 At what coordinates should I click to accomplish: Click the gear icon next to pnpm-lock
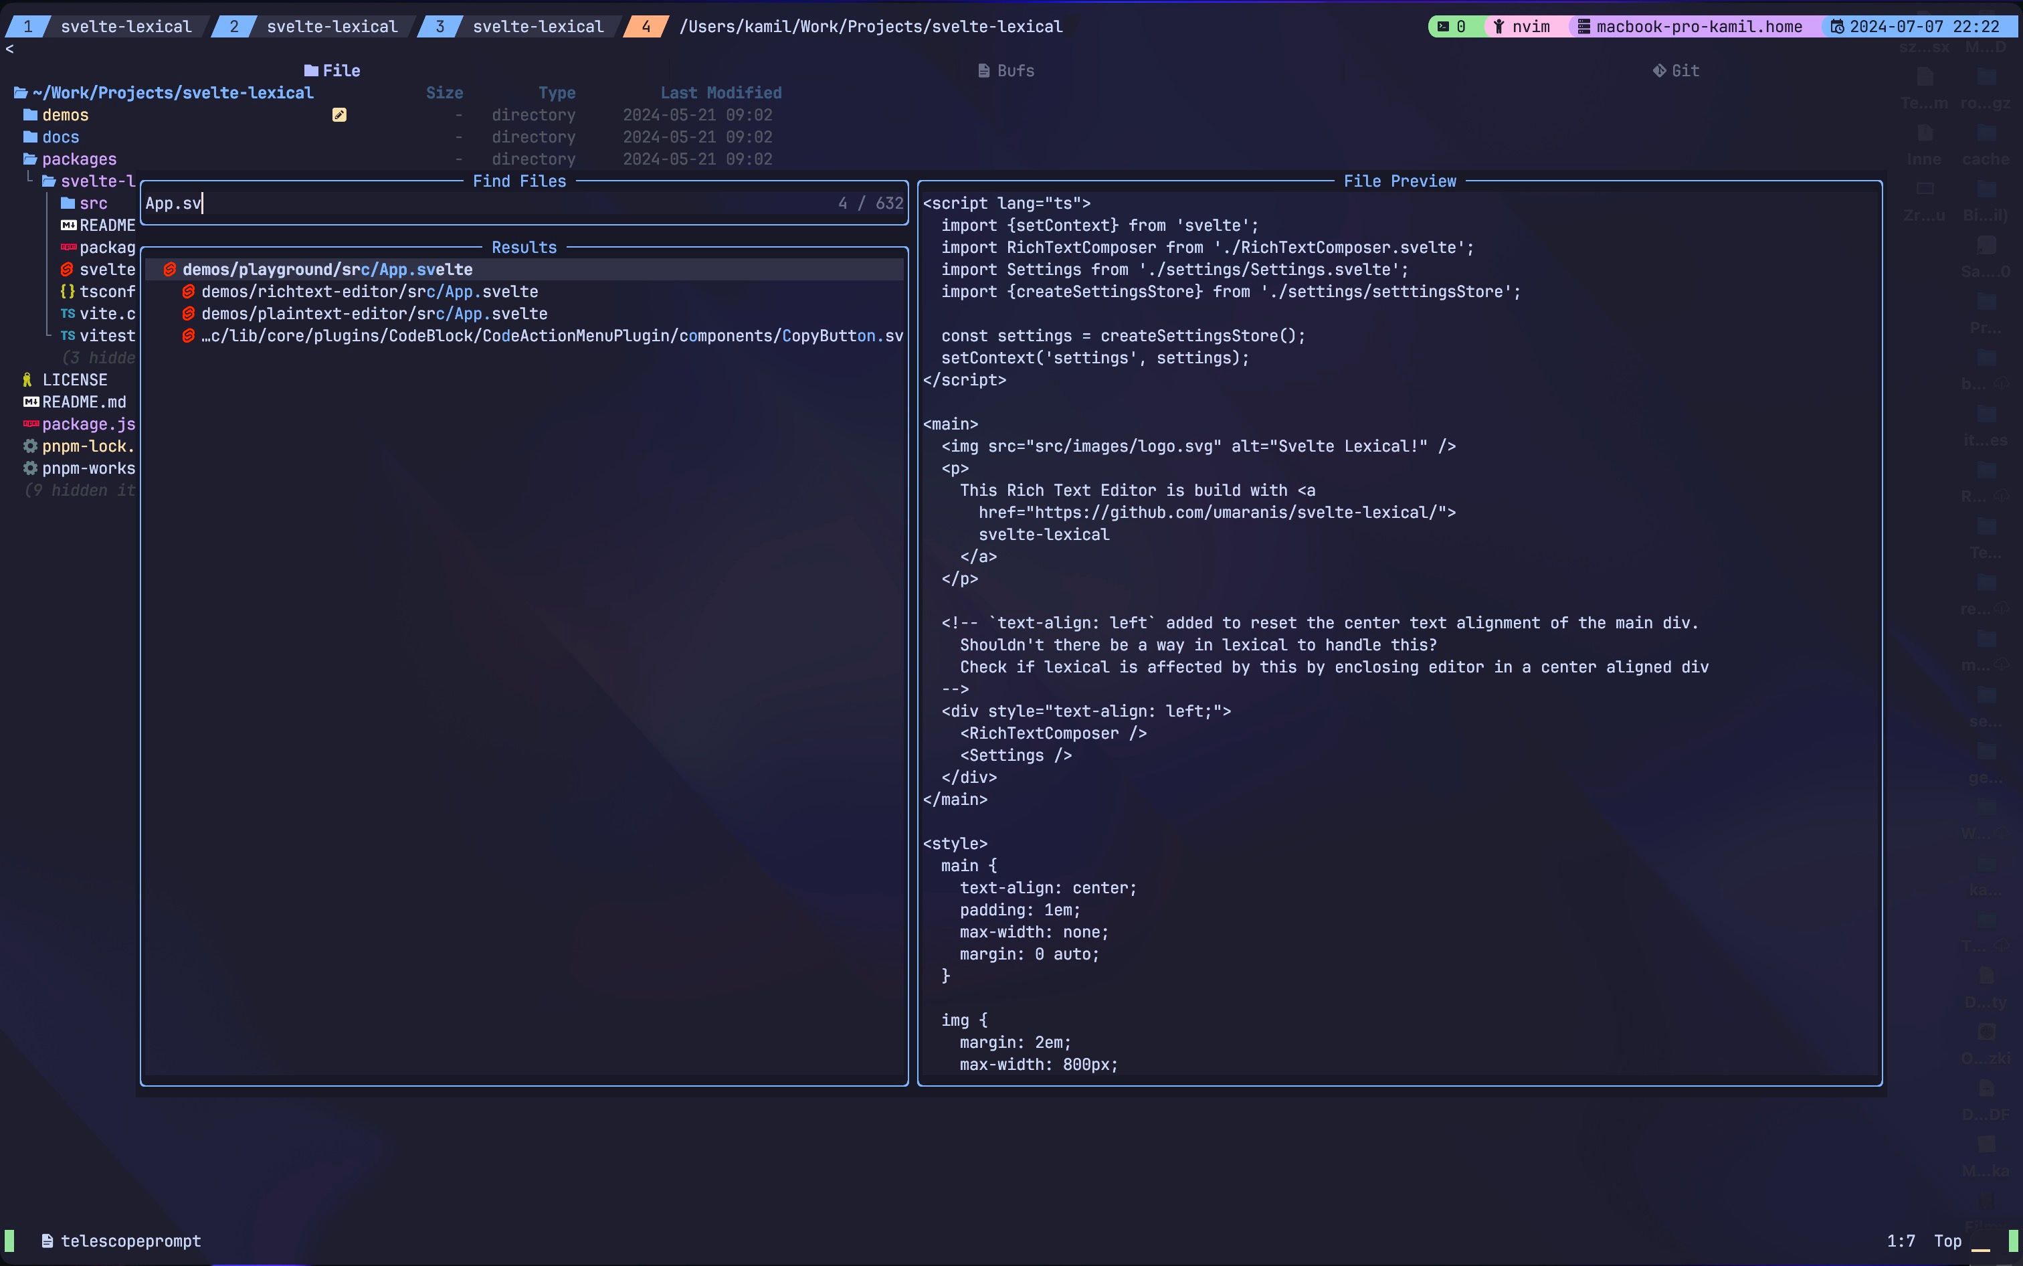pos(30,446)
